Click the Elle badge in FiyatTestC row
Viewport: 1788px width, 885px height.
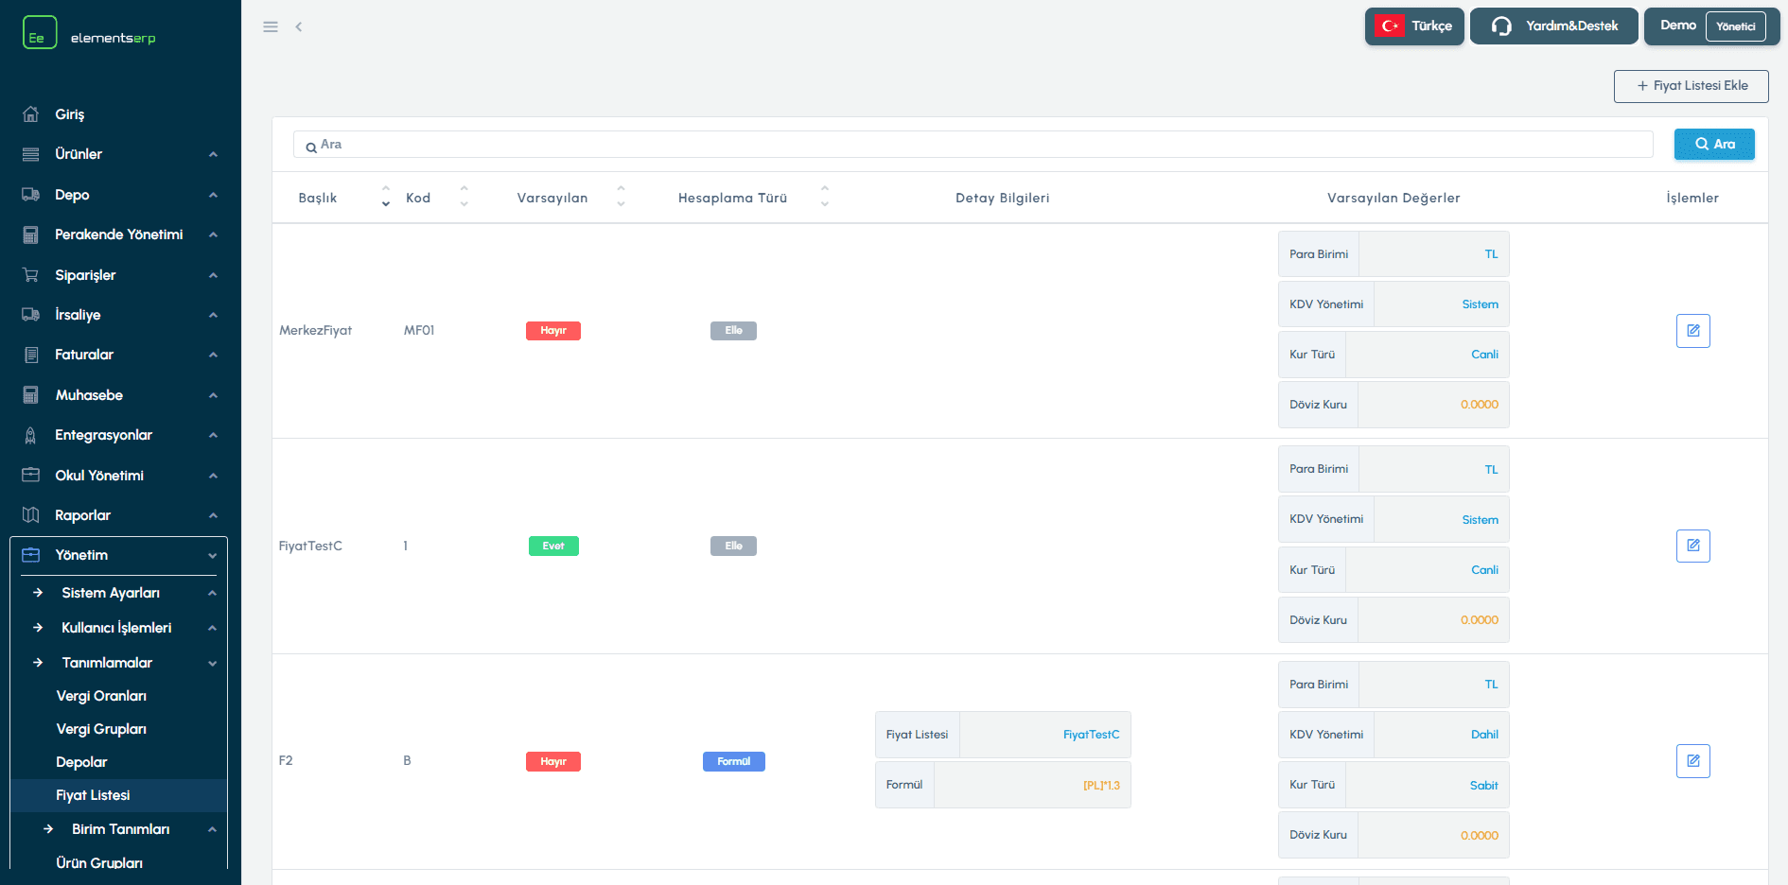733,546
